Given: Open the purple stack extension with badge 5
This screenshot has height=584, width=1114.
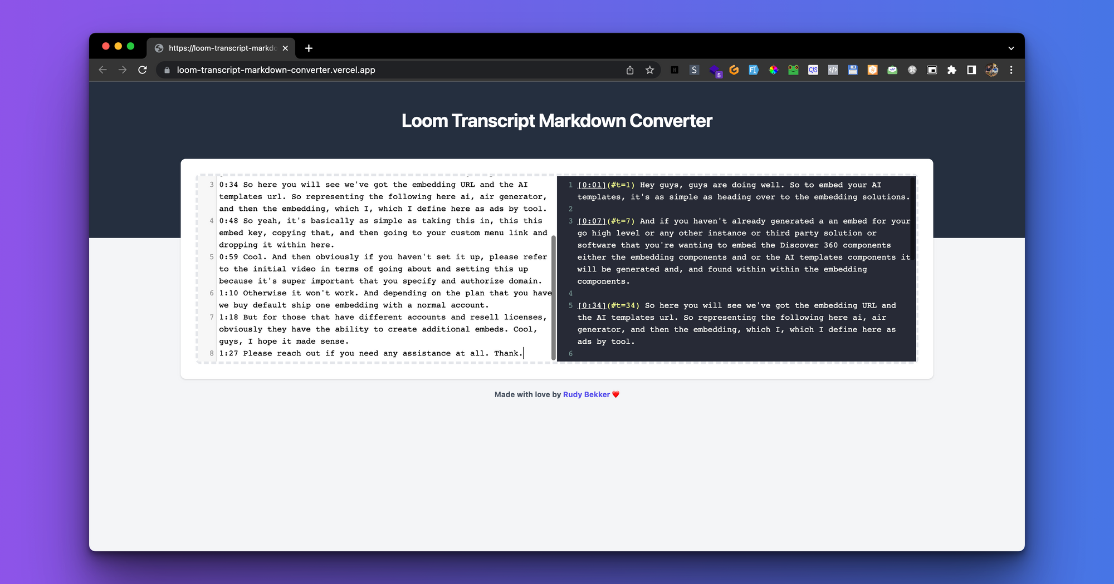Looking at the screenshot, I should coord(715,71).
